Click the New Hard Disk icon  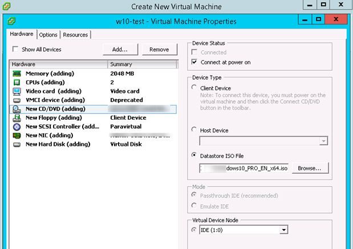tap(17, 144)
